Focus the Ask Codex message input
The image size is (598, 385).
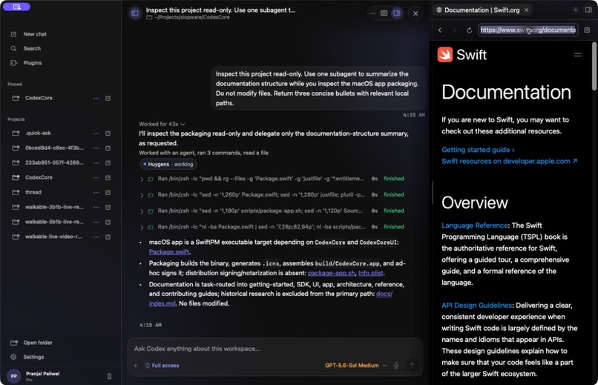pyautogui.click(x=275, y=349)
